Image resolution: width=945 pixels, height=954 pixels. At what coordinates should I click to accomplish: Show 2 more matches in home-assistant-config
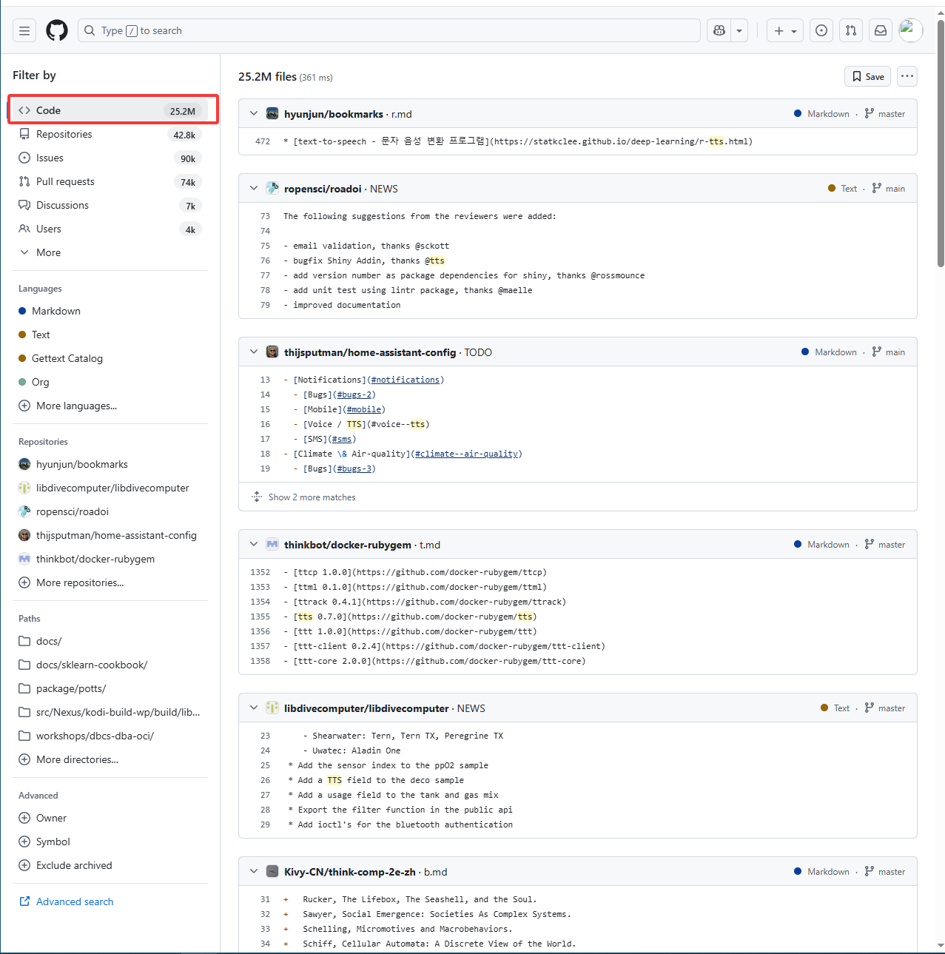tap(312, 497)
